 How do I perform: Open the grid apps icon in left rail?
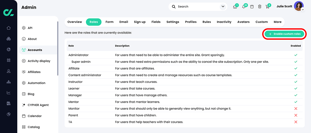click(x=9, y=60)
